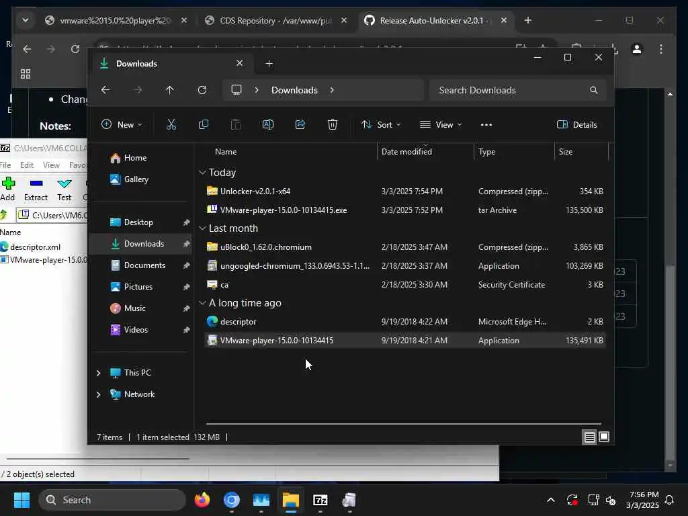This screenshot has height=516, width=688.
Task: Click the search magnifier in Search Downloads
Action: 594,90
